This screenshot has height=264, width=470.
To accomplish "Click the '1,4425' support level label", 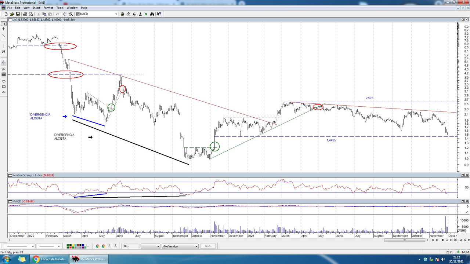I will [x=331, y=140].
